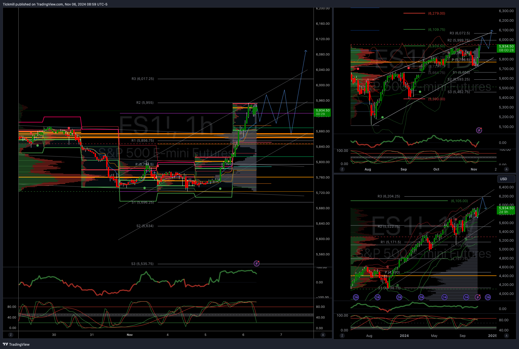Click the Z button on the 1h chart

click(x=11, y=335)
